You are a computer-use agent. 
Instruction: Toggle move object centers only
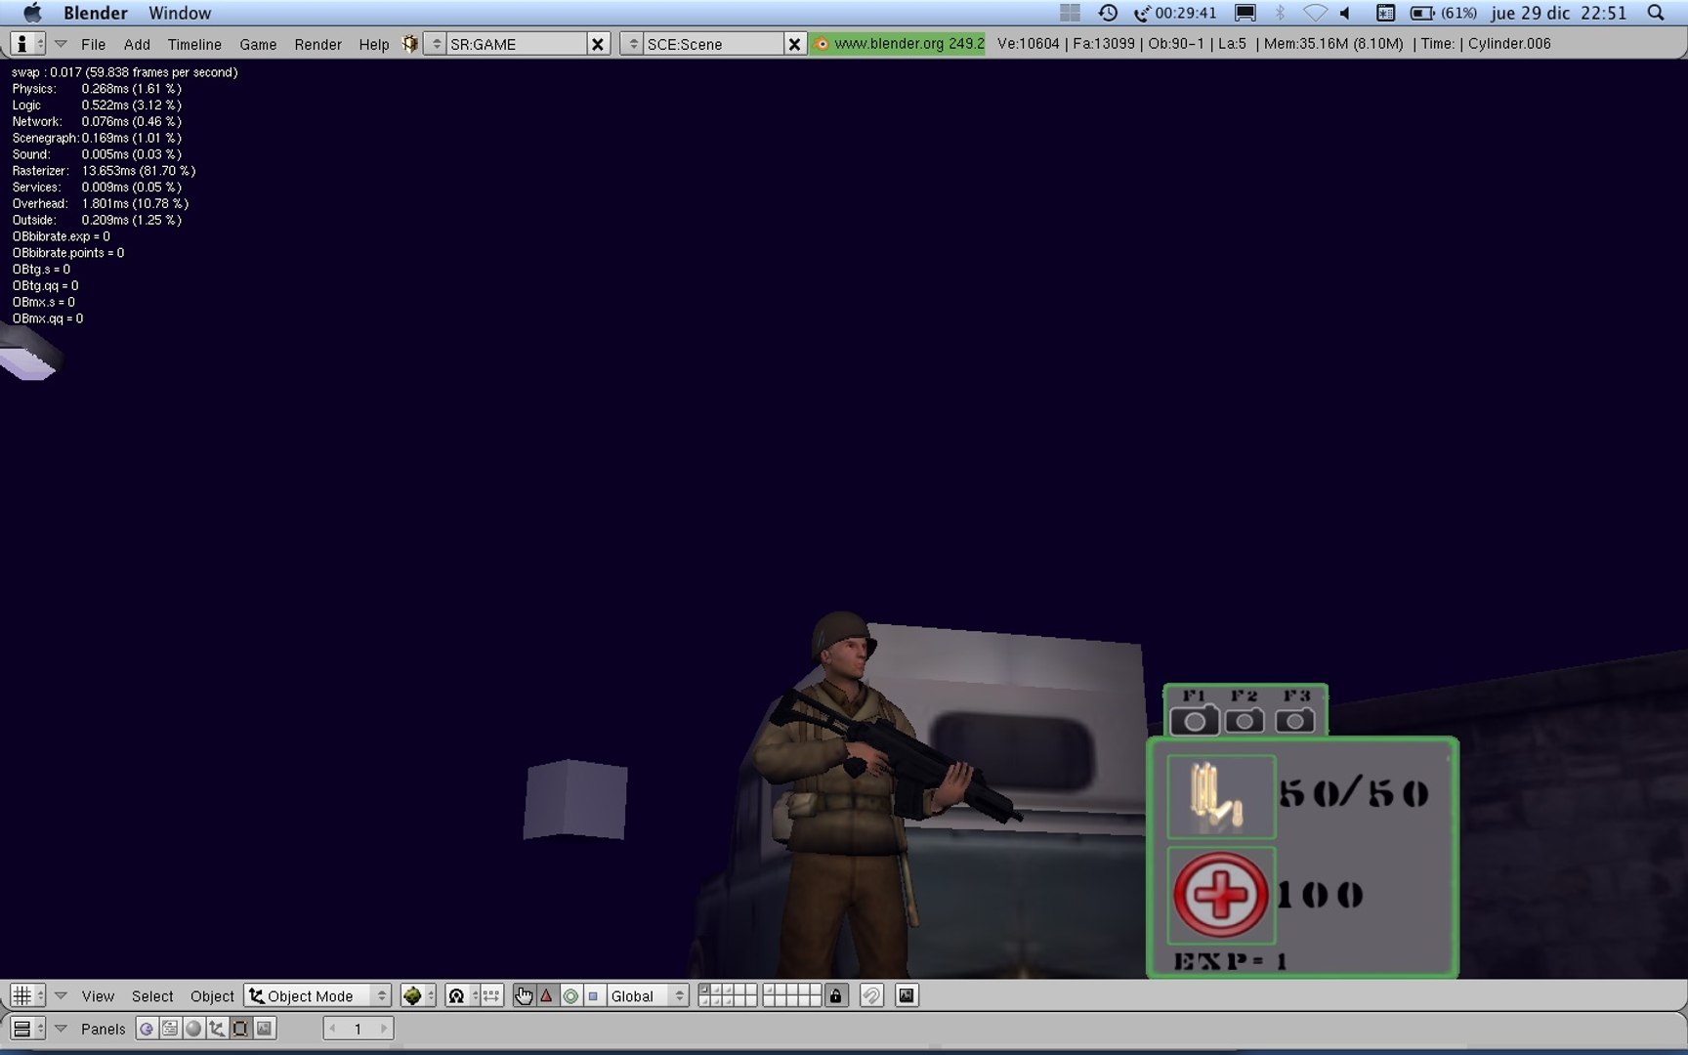point(491,995)
